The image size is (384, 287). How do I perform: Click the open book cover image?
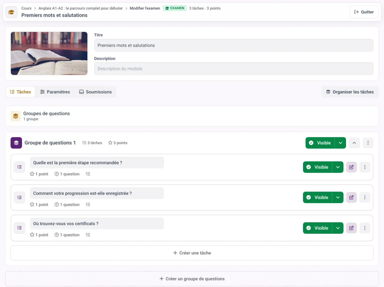[x=49, y=53]
